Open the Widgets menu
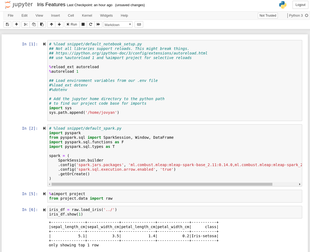 click(106, 15)
